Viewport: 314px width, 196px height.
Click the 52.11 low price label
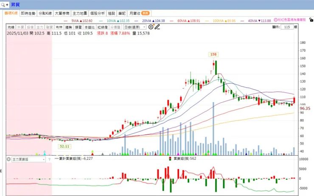[x=64, y=146]
